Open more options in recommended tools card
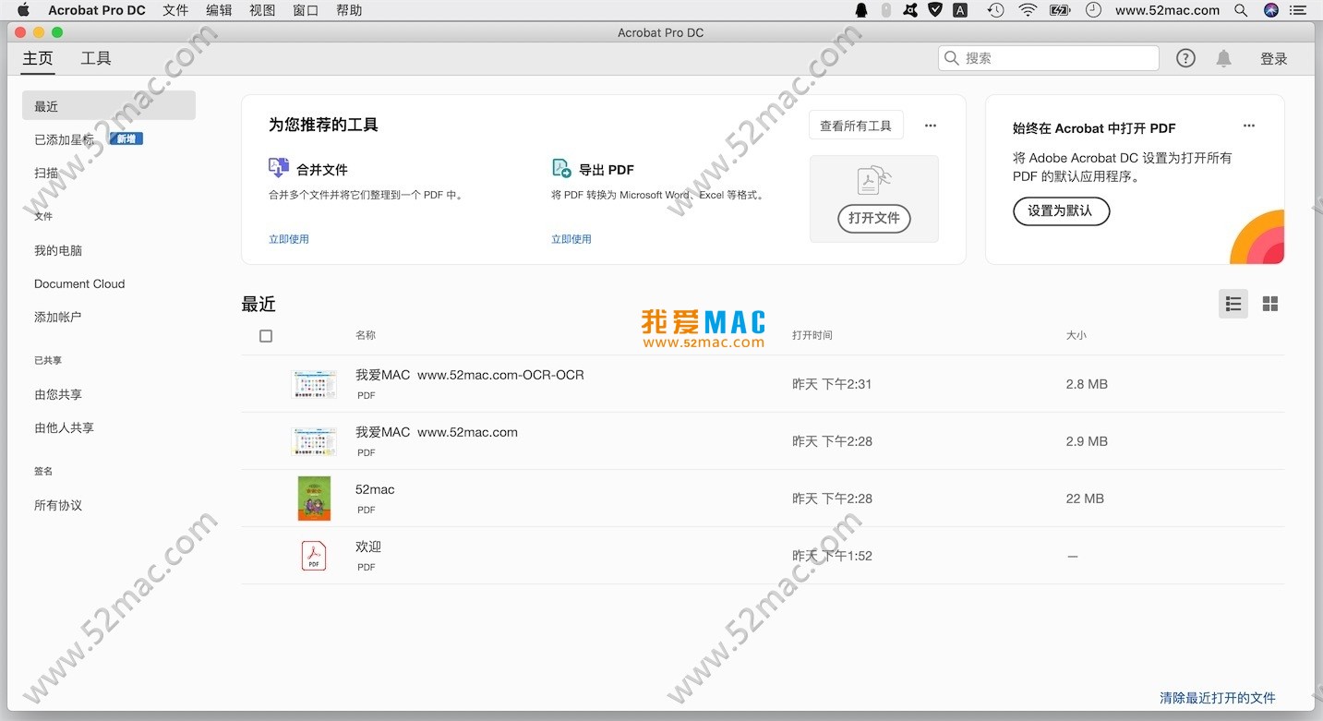Screen dimensions: 1323x721 pyautogui.click(x=931, y=126)
